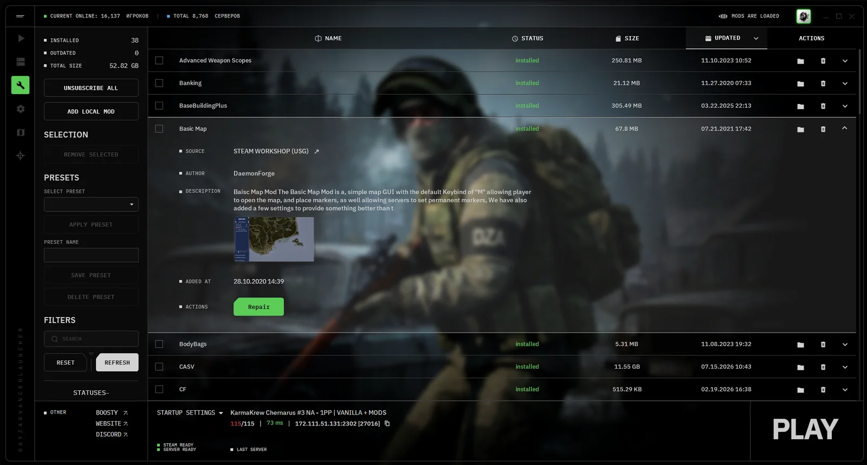The height and width of the screenshot is (465, 867).
Task: Check the Basic Map checkbox
Action: [159, 129]
